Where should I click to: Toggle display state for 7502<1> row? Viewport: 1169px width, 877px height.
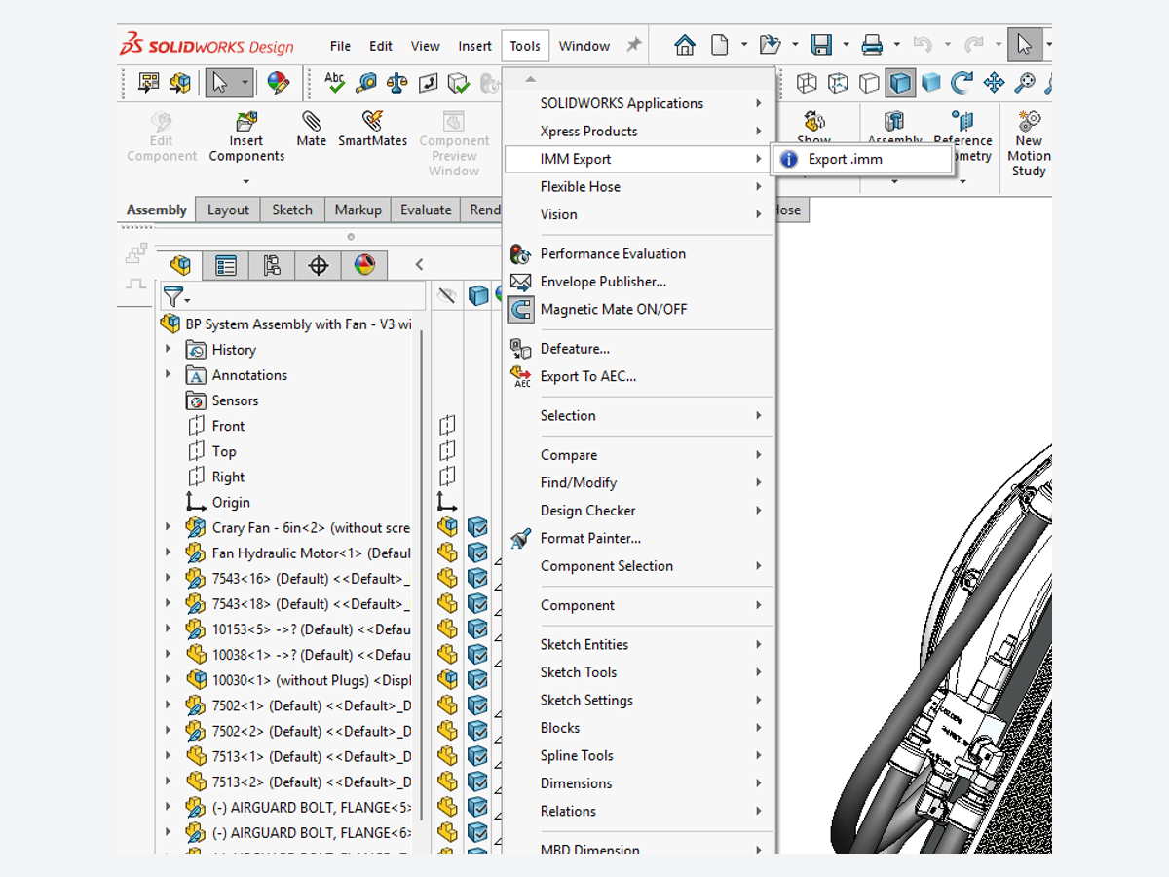[477, 705]
